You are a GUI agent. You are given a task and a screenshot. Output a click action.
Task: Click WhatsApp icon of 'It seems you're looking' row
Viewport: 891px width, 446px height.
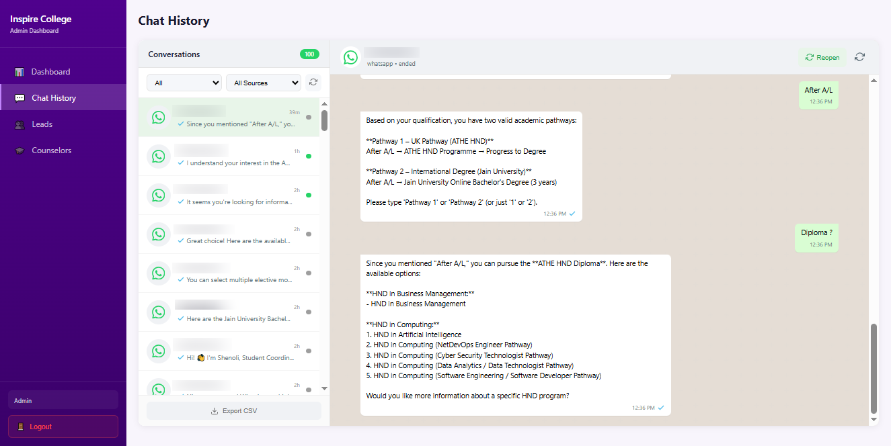159,195
